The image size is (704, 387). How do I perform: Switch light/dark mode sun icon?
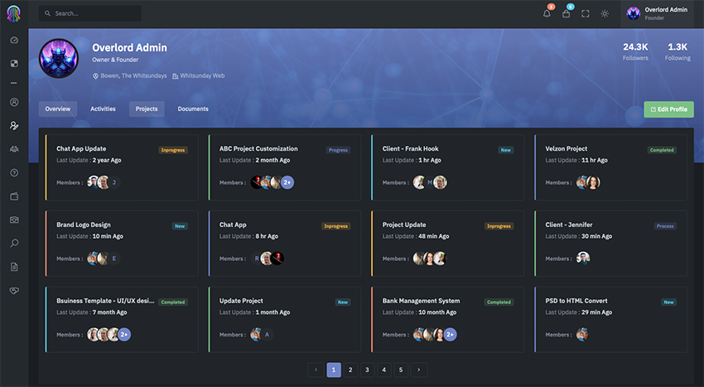605,13
